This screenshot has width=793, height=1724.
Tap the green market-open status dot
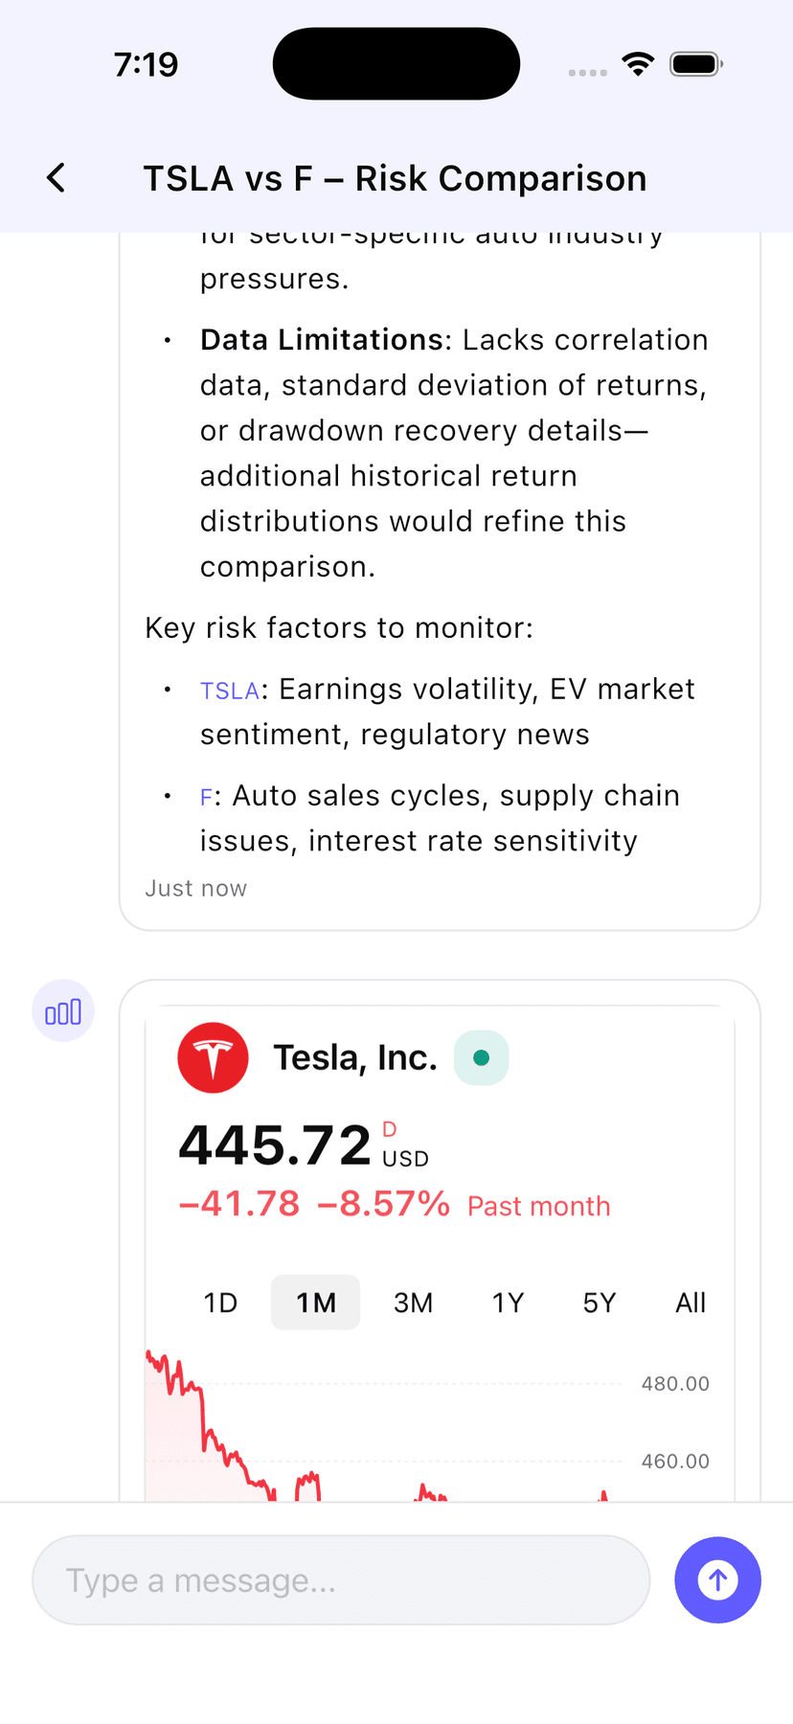click(481, 1057)
